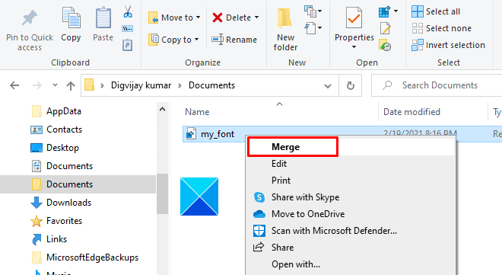The width and height of the screenshot is (502, 275).
Task: Sort by Date modified column header
Action: pos(411,112)
